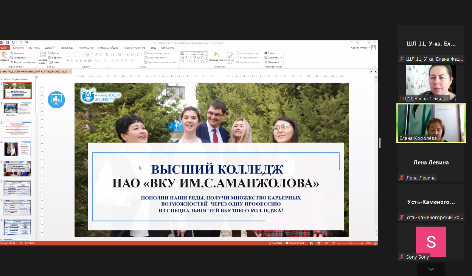Switch to Reading view in status bar

326,243
